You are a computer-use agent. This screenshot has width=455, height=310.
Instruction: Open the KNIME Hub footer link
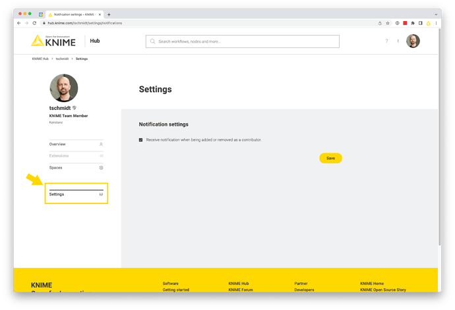[239, 284]
